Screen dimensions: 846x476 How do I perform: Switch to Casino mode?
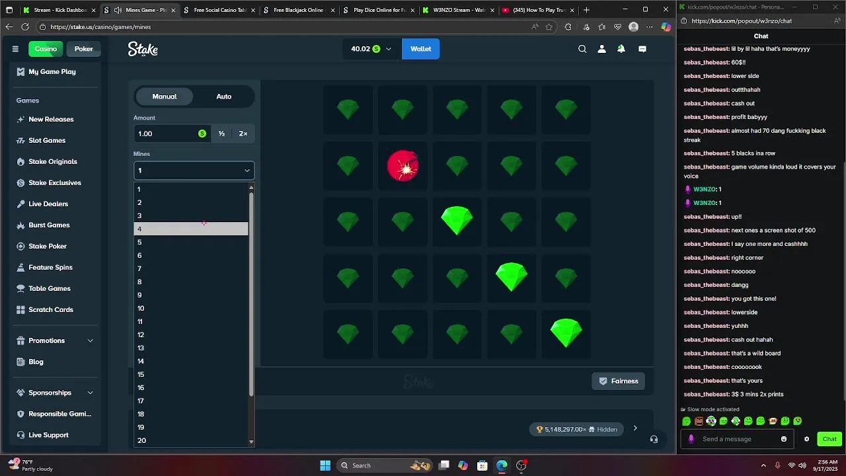46,49
